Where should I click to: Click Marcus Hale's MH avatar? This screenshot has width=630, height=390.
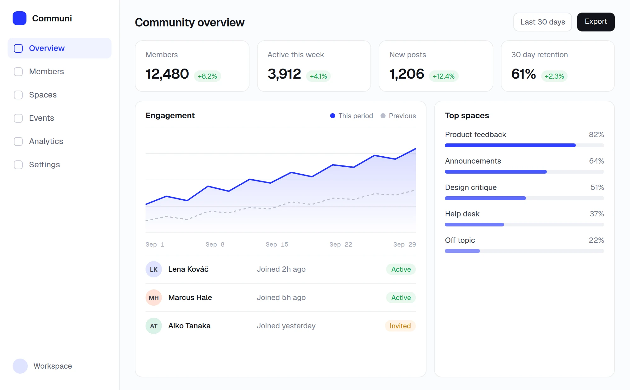point(154,298)
